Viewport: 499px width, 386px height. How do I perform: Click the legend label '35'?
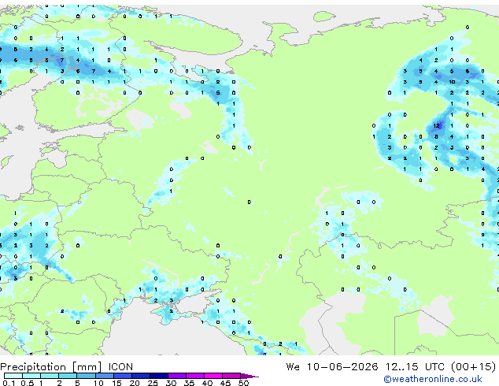[x=189, y=383]
